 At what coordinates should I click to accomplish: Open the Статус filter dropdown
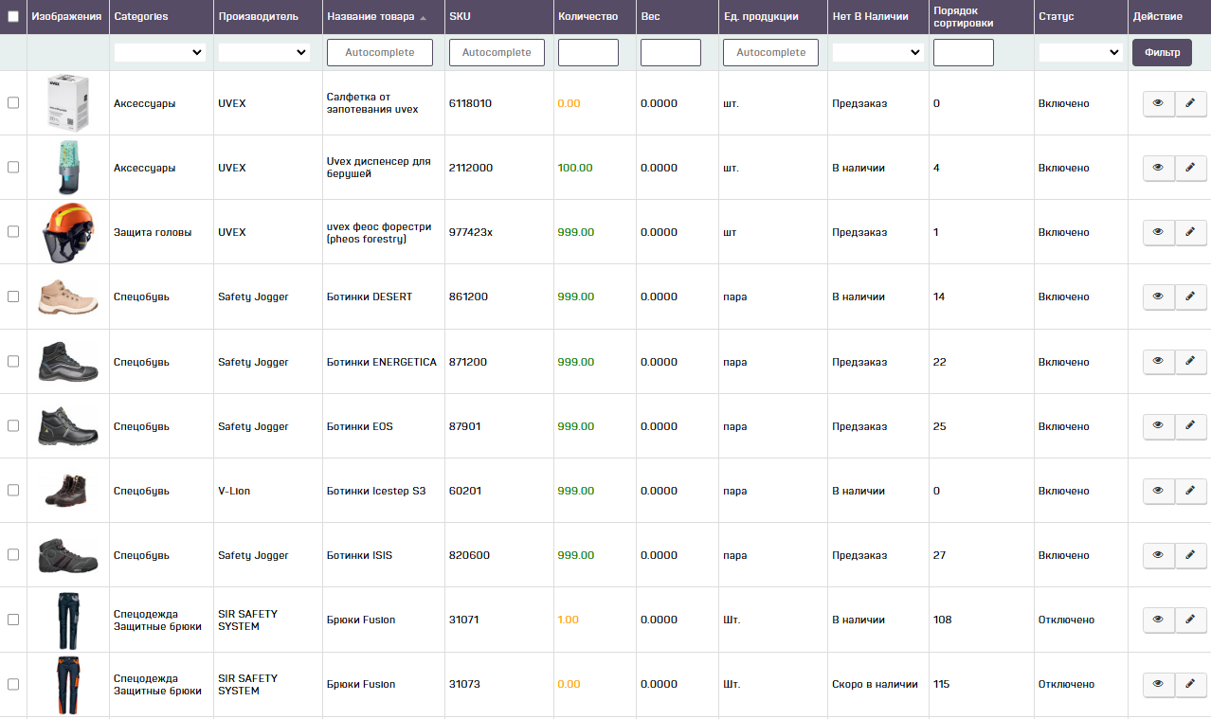tap(1080, 53)
